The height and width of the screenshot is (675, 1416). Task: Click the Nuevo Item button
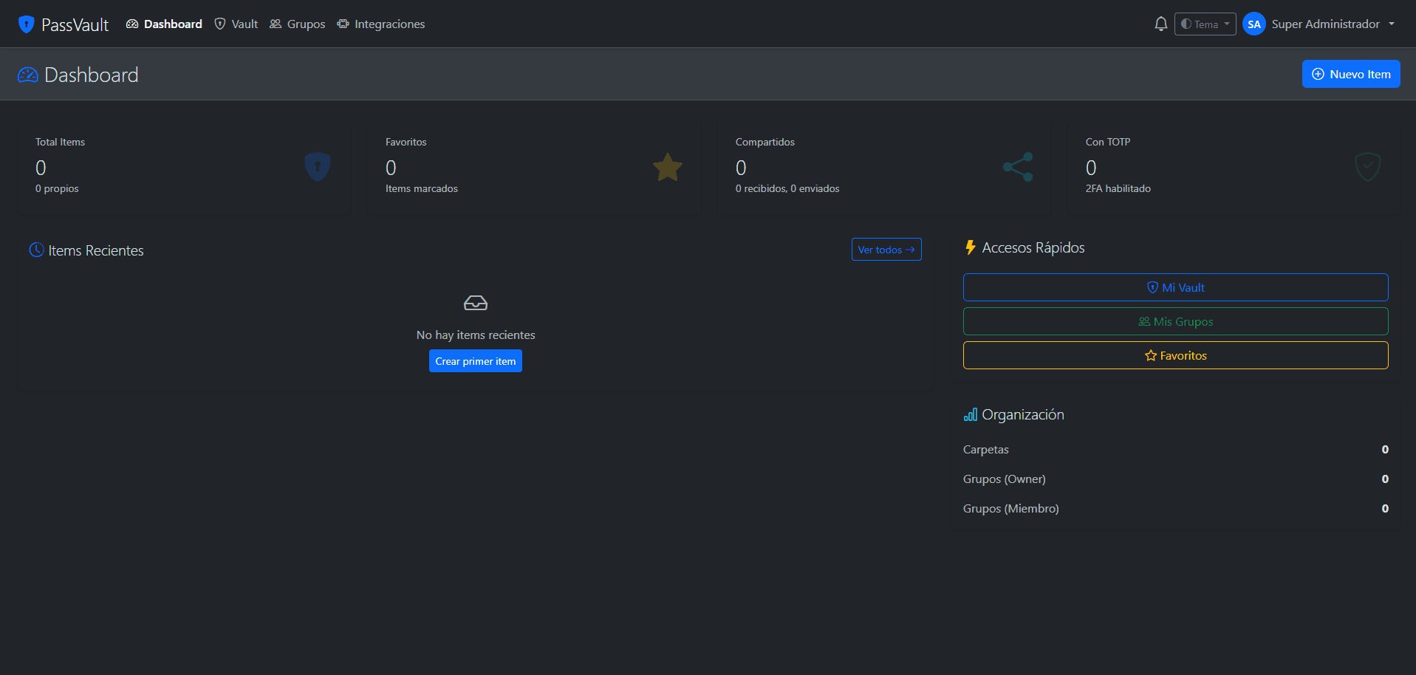(x=1351, y=74)
